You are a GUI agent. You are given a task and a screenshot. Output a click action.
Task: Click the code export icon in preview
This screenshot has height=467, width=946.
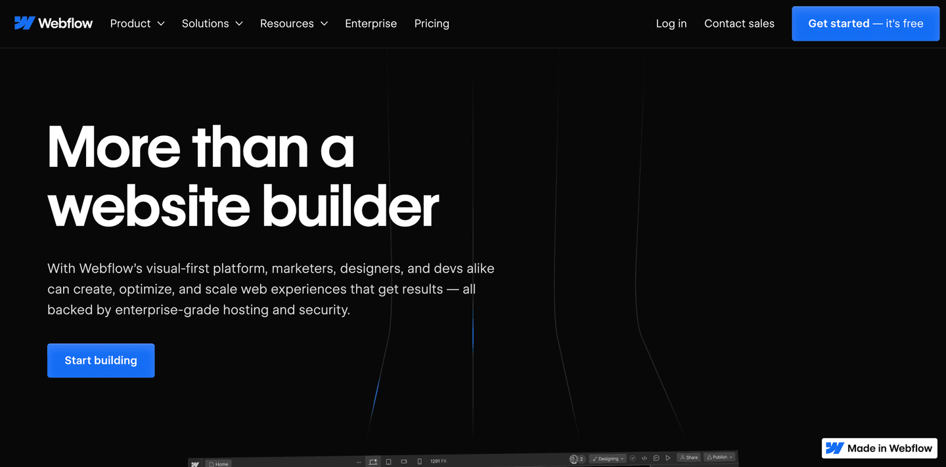pyautogui.click(x=644, y=458)
